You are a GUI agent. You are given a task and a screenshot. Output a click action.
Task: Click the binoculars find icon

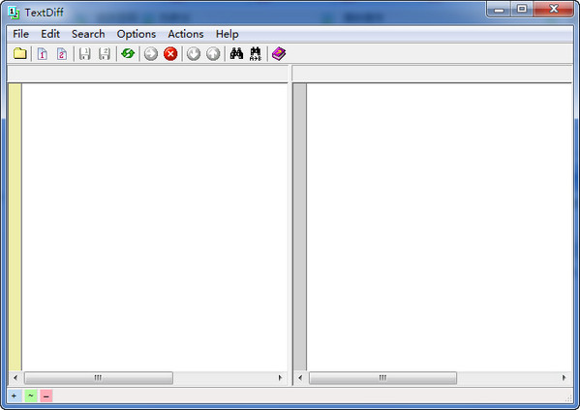point(236,54)
